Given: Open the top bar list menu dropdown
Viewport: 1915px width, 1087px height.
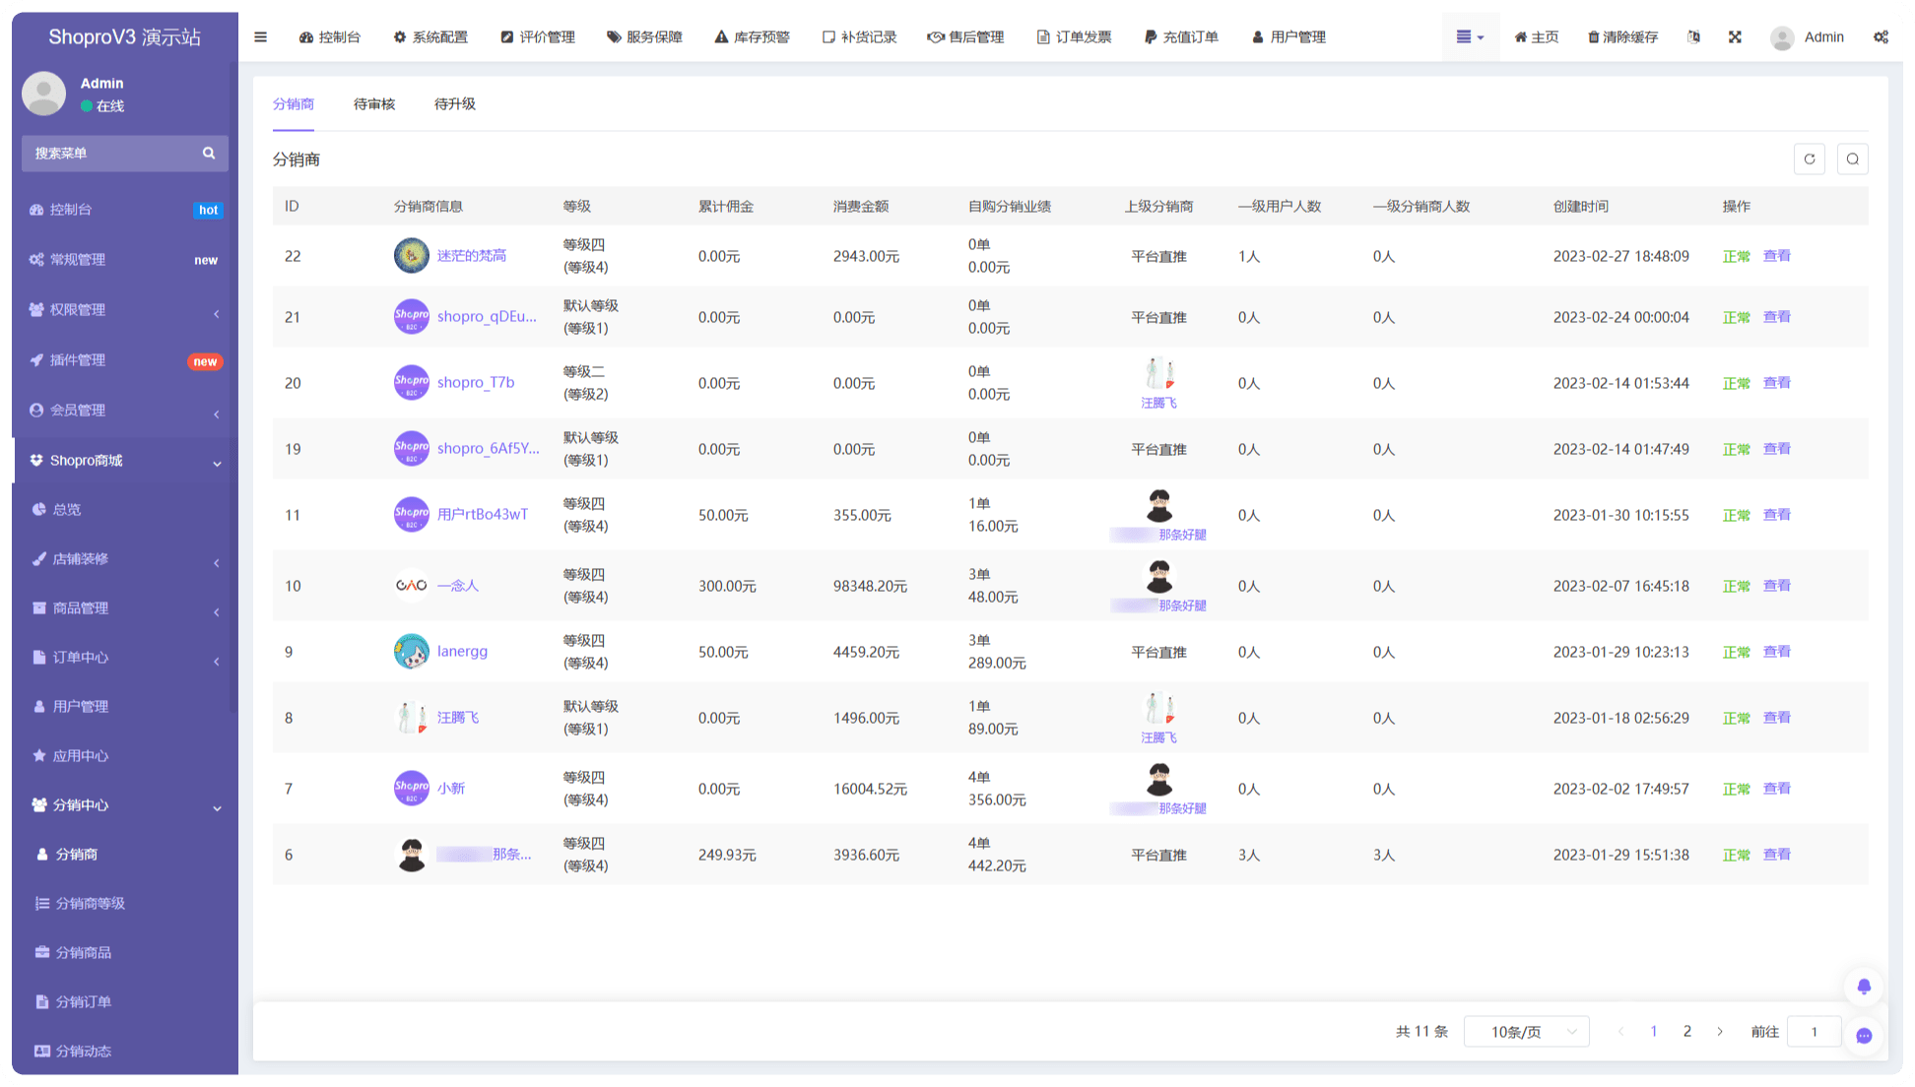Looking at the screenshot, I should (x=1470, y=37).
